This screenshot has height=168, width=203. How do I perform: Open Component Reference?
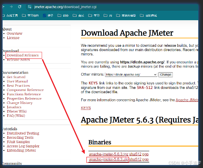pyautogui.click(x=25, y=90)
